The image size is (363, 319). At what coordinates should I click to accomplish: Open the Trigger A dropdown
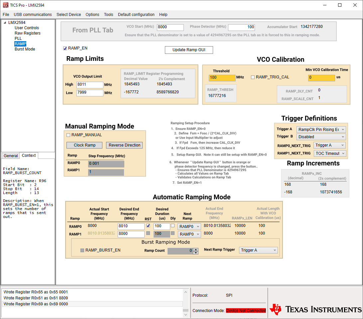point(321,130)
